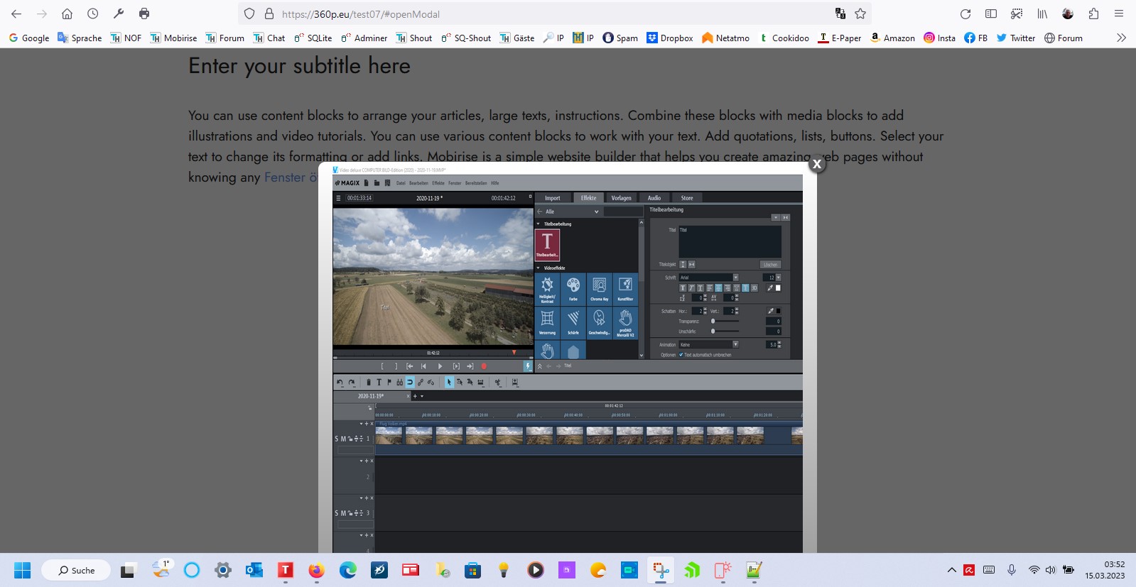Screen dimensions: 1136x587
Task: Click the translate icon in address bar
Action: [840, 13]
